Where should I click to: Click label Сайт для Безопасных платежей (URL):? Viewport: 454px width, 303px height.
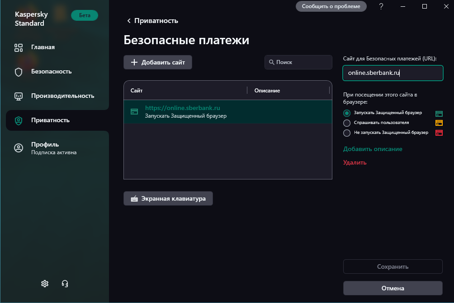pyautogui.click(x=390, y=59)
